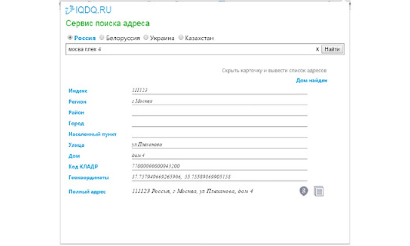
Task: Click the 'Код КЛАДР' label
Action: pyautogui.click(x=83, y=167)
